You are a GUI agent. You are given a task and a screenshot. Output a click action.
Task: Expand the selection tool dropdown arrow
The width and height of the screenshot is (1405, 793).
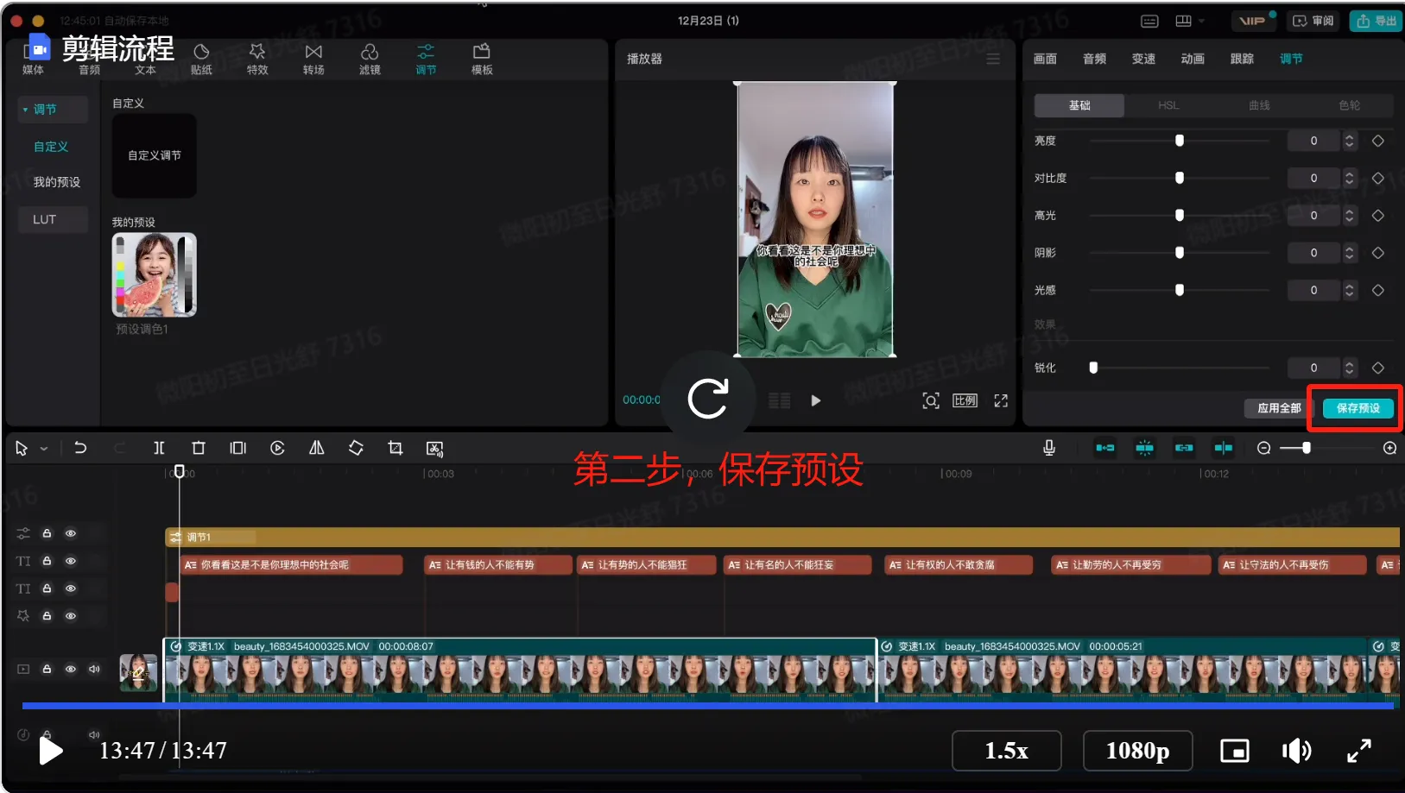pyautogui.click(x=44, y=449)
